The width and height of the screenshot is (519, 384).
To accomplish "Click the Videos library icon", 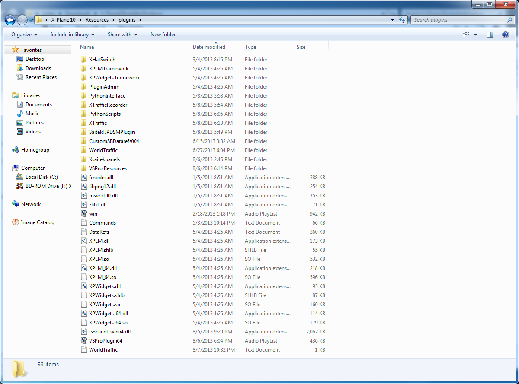I will 20,132.
